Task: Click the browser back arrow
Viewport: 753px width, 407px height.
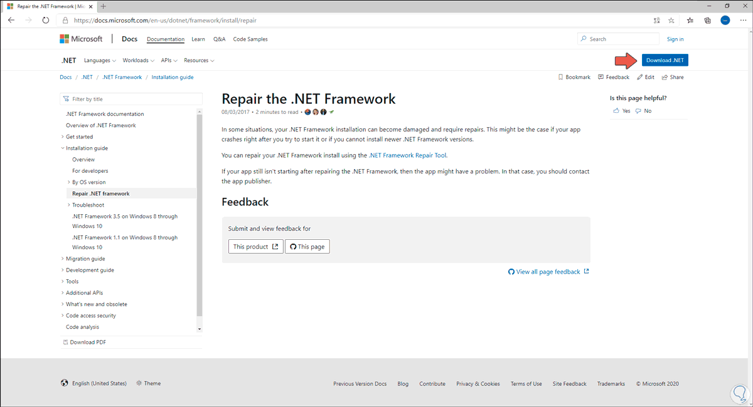Action: pyautogui.click(x=11, y=20)
